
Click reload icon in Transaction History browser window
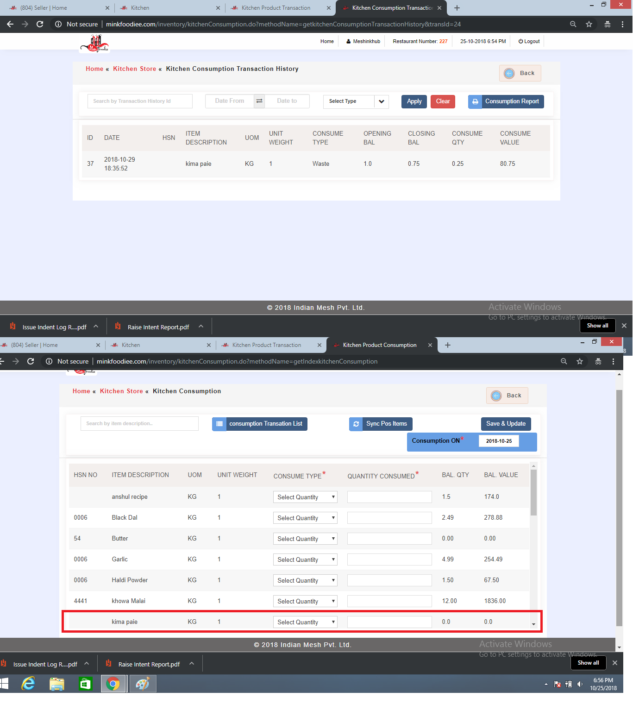pos(40,24)
